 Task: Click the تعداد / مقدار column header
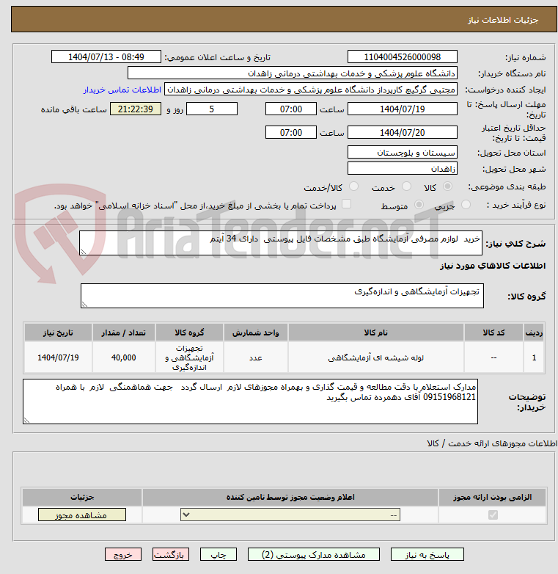[124, 333]
